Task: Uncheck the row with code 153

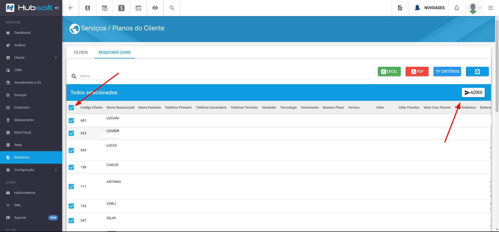Action: [71, 206]
